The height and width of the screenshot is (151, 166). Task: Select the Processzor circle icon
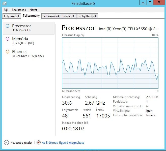point(8,26)
